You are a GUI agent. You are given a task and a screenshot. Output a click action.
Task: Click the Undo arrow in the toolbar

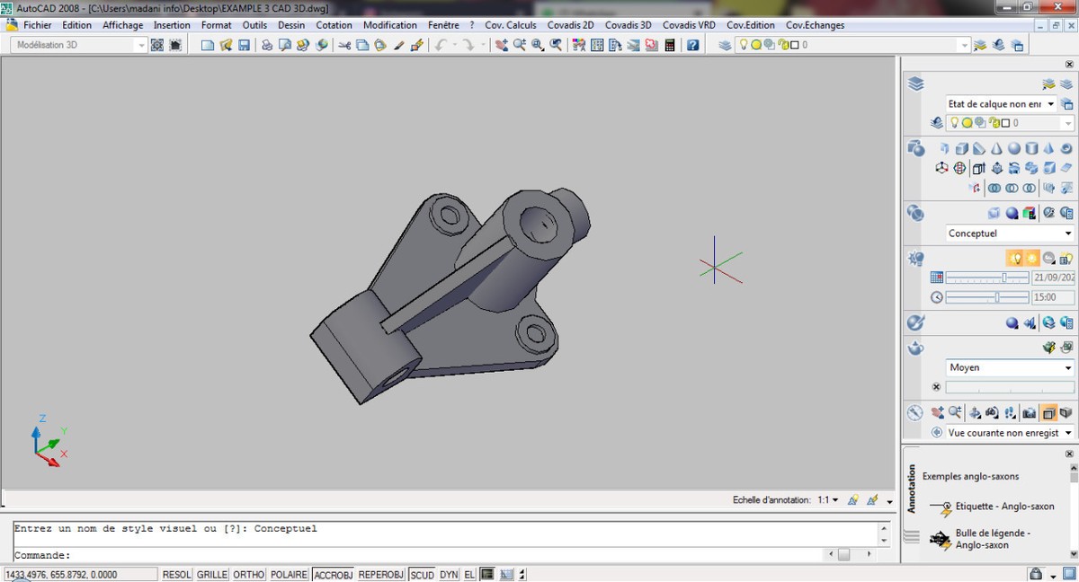[441, 45]
